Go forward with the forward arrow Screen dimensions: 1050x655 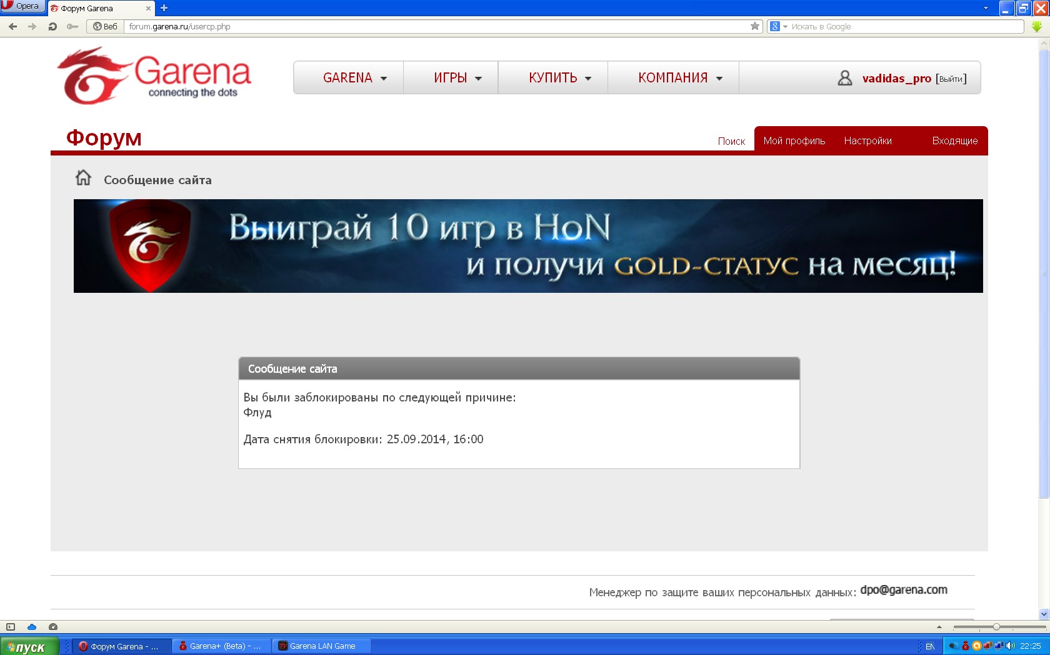click(x=32, y=26)
